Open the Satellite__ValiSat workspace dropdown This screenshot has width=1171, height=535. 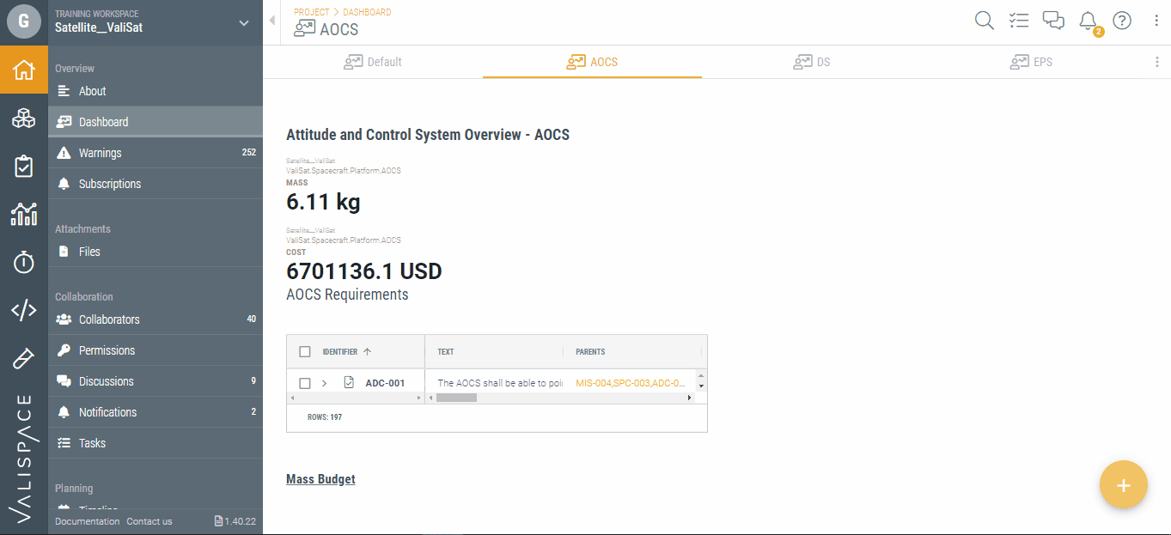tap(244, 23)
